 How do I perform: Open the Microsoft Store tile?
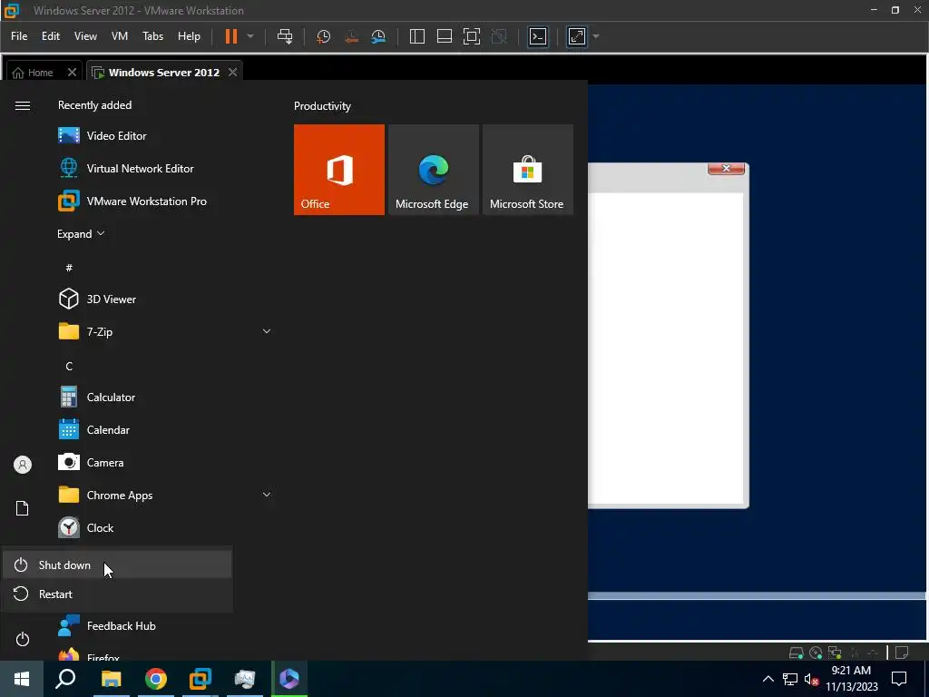point(527,170)
